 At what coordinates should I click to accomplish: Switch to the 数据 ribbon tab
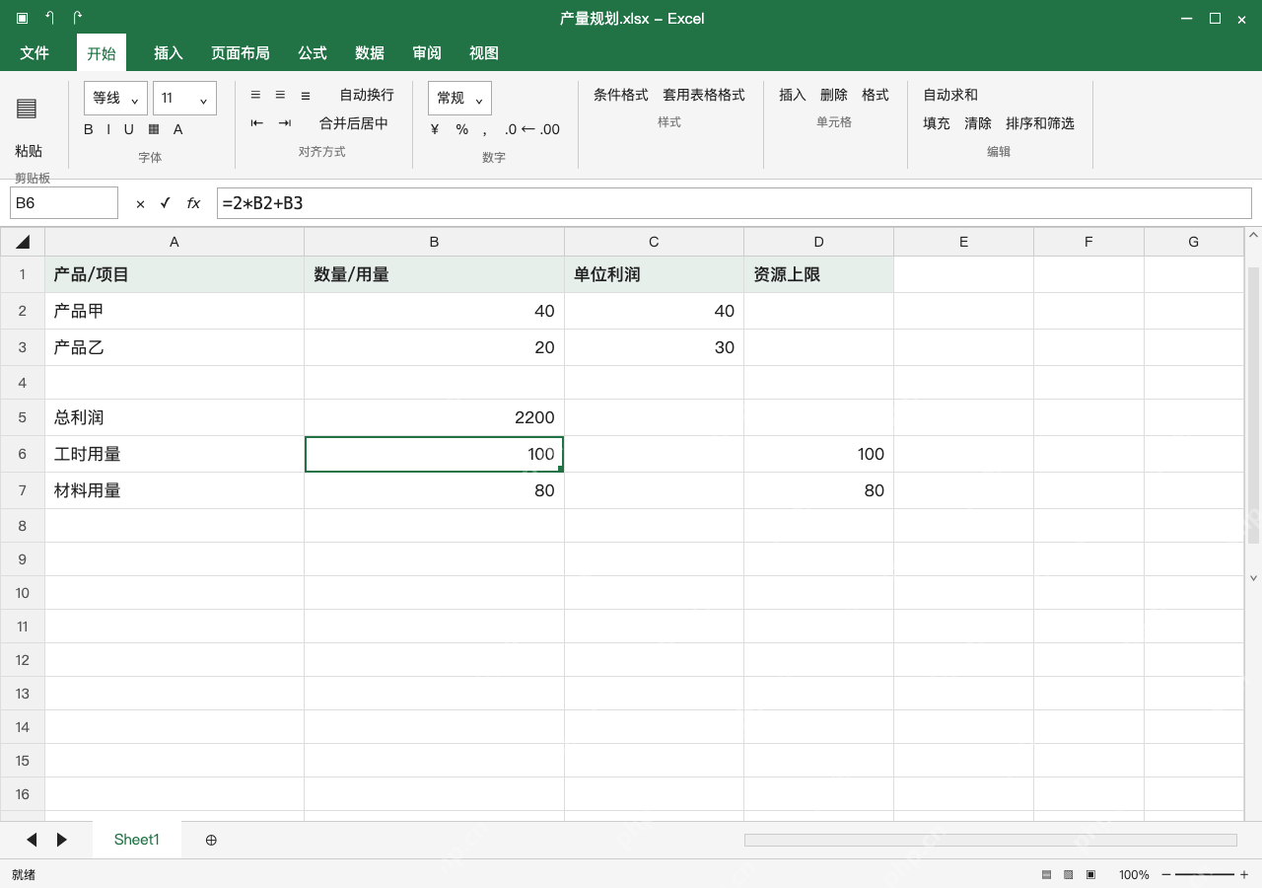[x=370, y=53]
